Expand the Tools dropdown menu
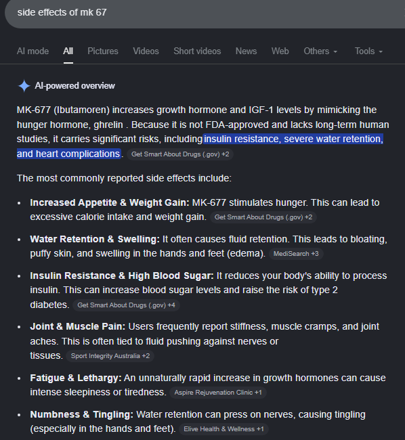405x440 pixels. (x=368, y=51)
